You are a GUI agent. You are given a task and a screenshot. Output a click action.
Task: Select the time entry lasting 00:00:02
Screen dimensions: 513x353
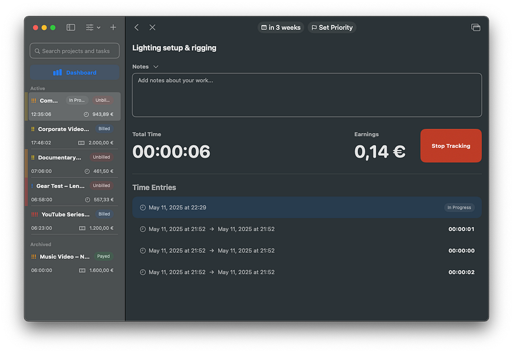coord(307,272)
